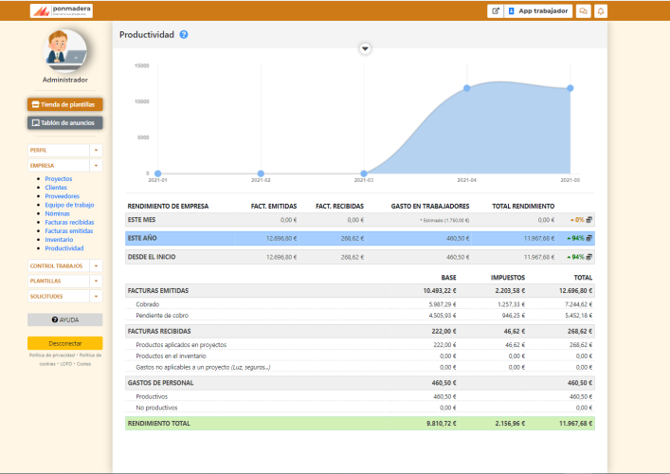Open the chat messages icon
The width and height of the screenshot is (670, 474).
coord(584,11)
